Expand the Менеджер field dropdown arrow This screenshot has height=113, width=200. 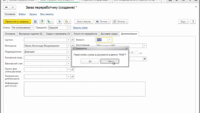coord(69,46)
